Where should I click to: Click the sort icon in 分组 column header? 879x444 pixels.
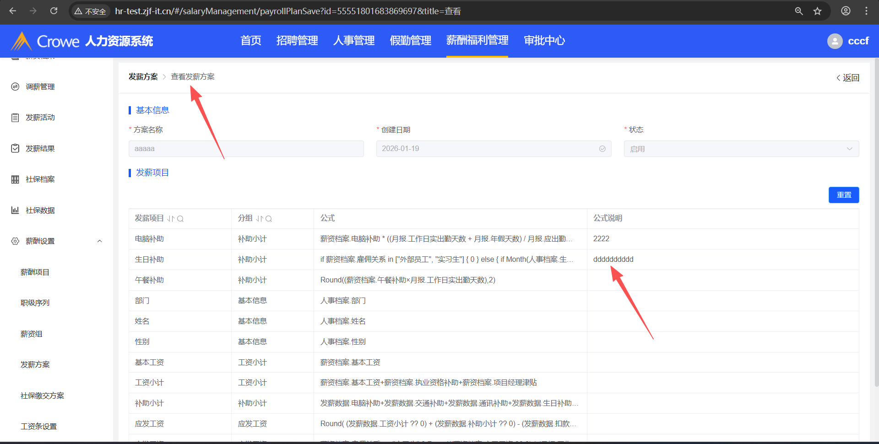(260, 219)
